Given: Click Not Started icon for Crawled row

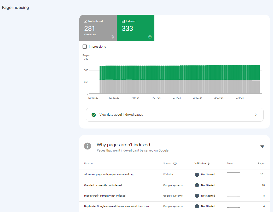Looking at the screenshot, I should coord(197,185).
